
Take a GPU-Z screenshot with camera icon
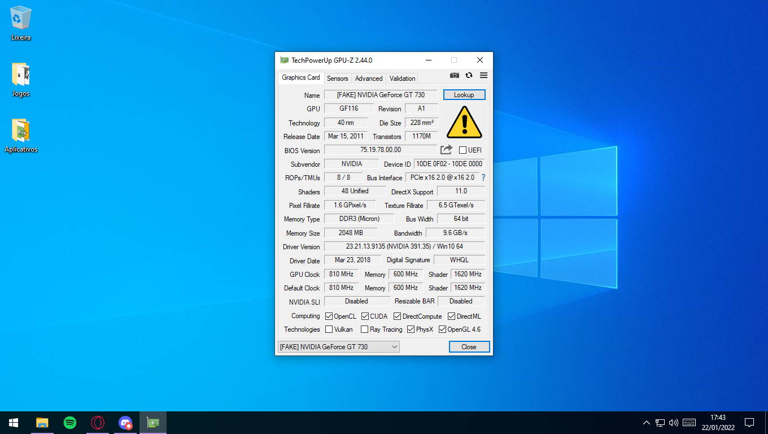tap(454, 75)
